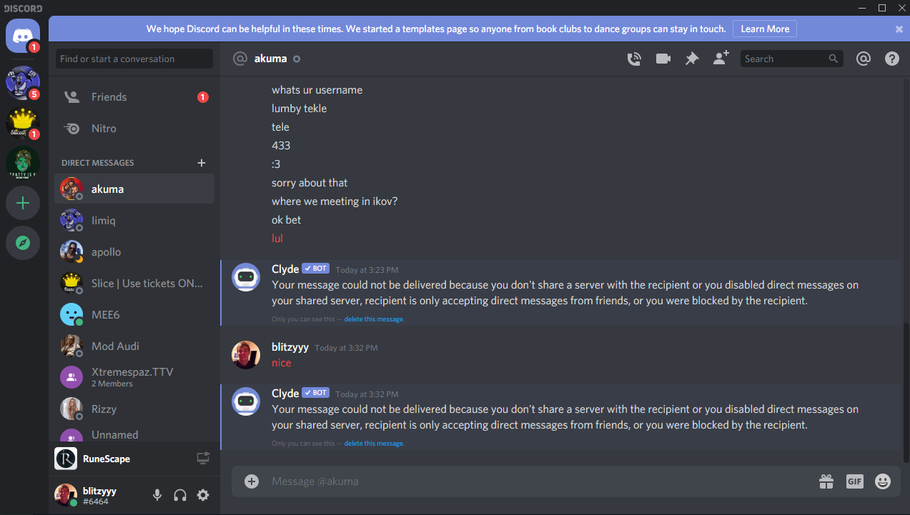Open the gift Nitro icon
The height and width of the screenshot is (515, 910).
[x=826, y=481]
